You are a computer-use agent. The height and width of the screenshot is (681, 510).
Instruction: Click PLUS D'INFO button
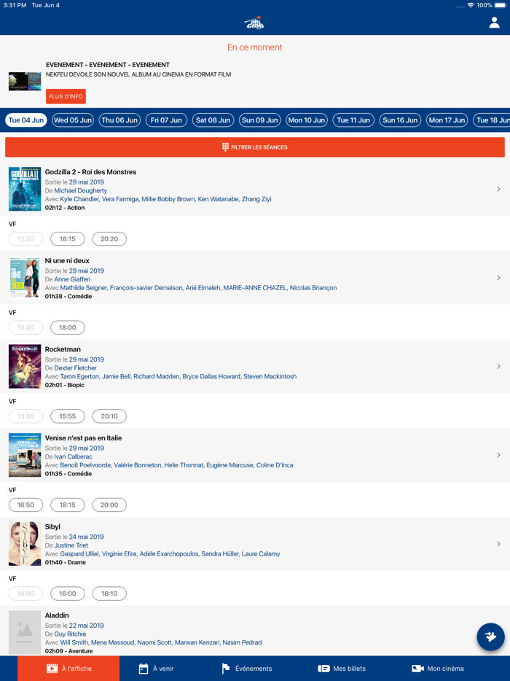66,96
